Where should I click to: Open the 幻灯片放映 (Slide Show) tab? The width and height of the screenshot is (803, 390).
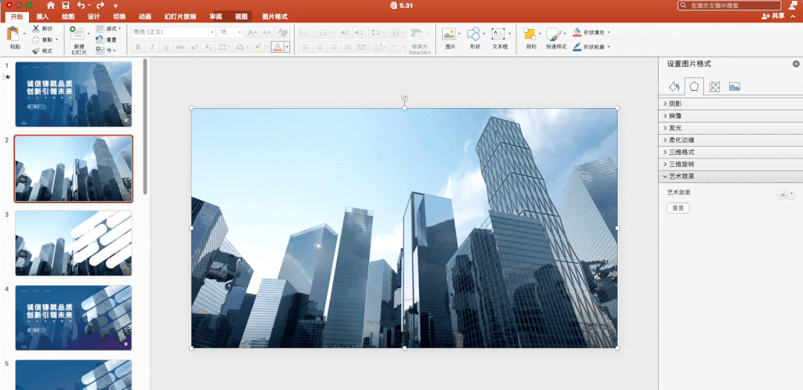point(180,16)
